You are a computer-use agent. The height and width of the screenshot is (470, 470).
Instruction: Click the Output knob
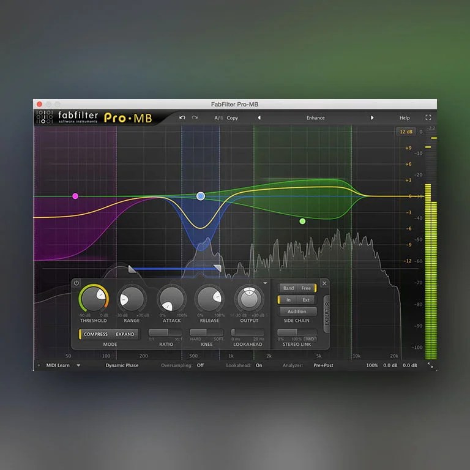tap(249, 299)
